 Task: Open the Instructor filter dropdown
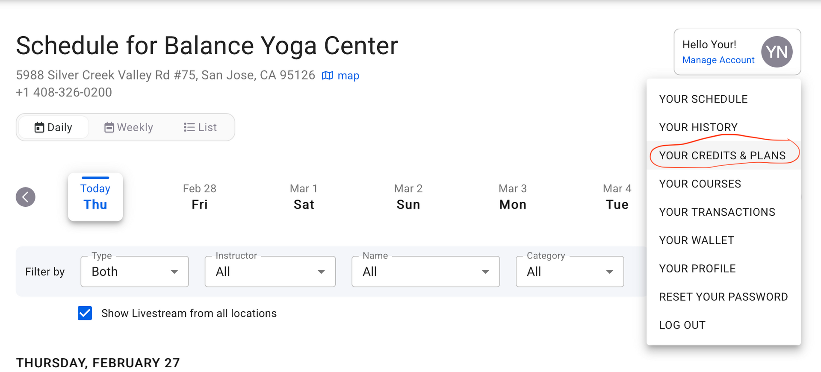tap(270, 272)
